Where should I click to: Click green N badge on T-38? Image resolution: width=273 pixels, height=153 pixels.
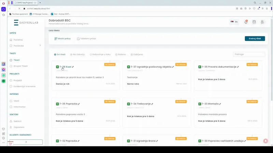tap(57, 67)
